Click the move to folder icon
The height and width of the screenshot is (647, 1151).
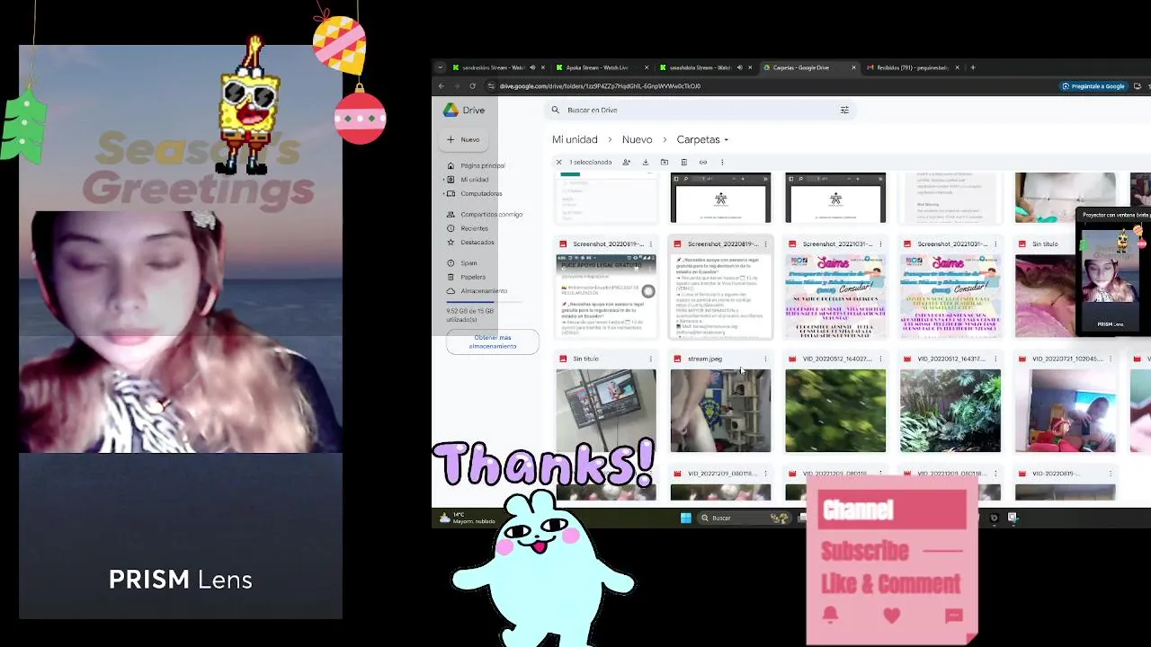pyautogui.click(x=665, y=162)
